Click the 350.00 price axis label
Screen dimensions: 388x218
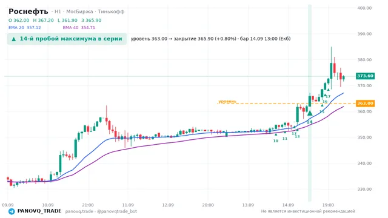coord(364,137)
